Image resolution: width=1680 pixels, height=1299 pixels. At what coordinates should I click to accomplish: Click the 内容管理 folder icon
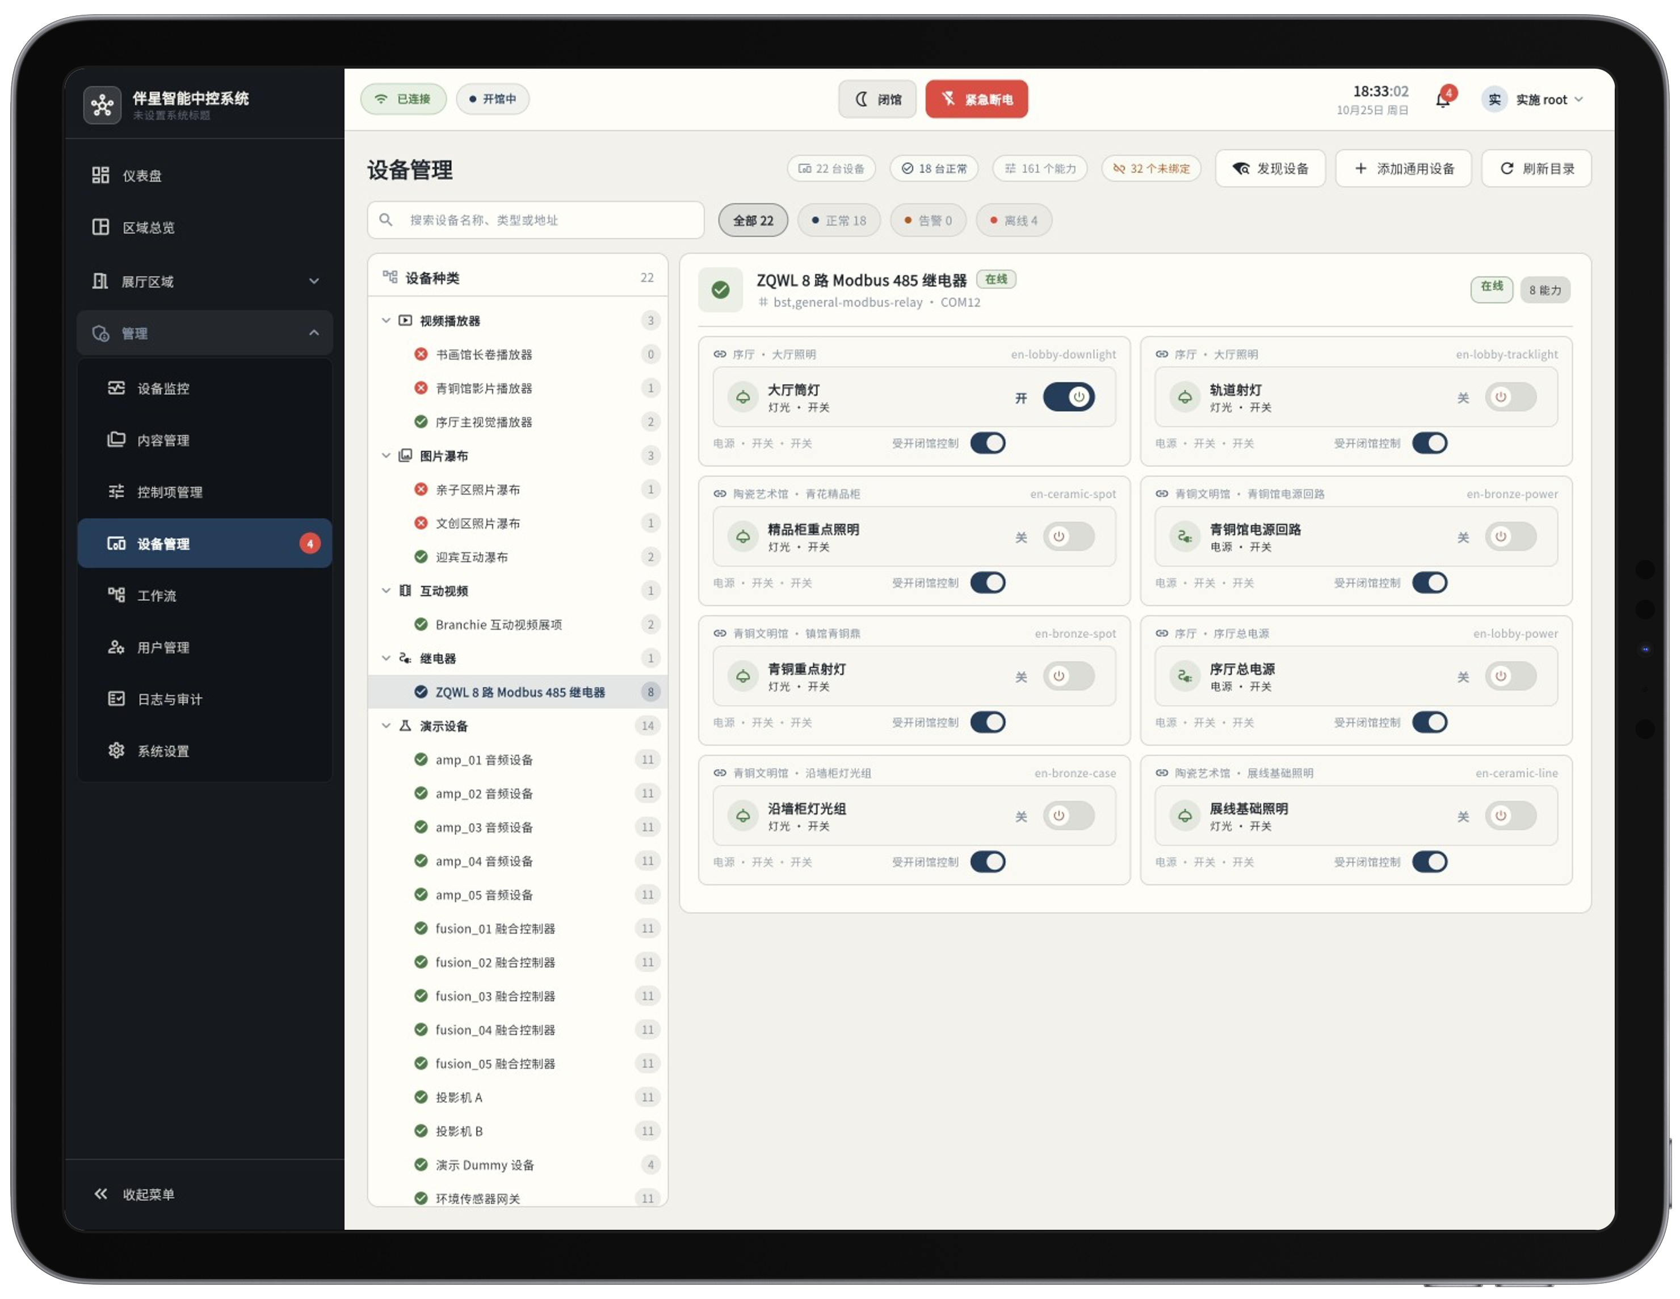click(x=116, y=440)
